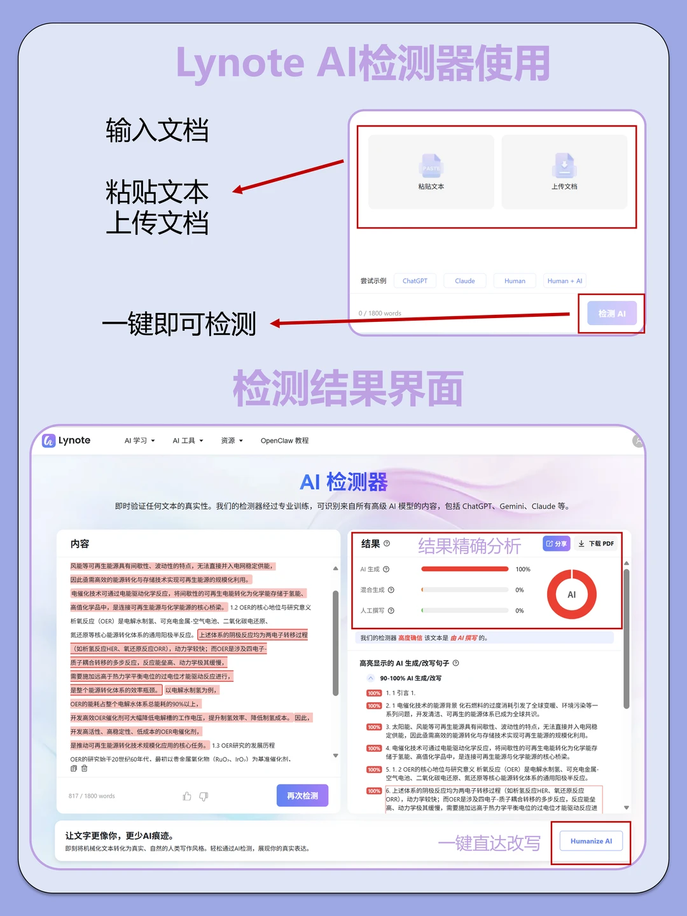Click the thumbs-down feedback icon
The width and height of the screenshot is (687, 916).
[204, 796]
